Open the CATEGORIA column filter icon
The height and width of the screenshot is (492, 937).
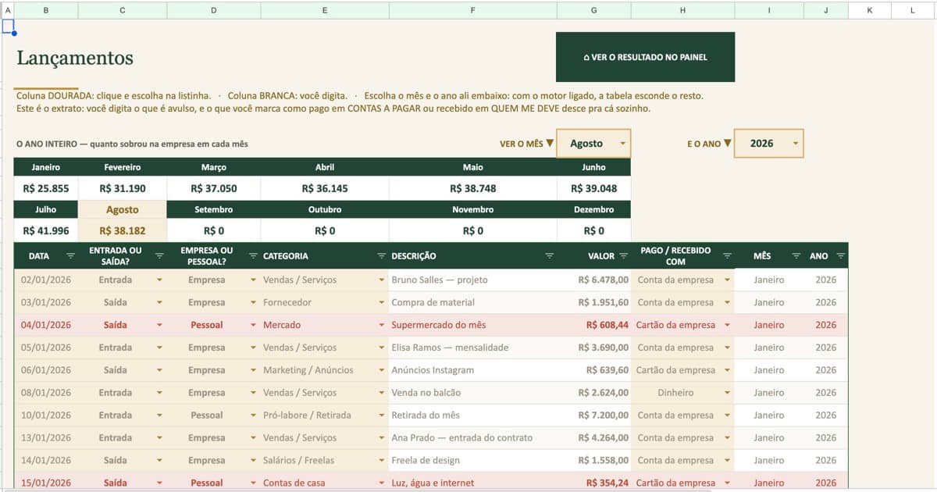pyautogui.click(x=381, y=255)
